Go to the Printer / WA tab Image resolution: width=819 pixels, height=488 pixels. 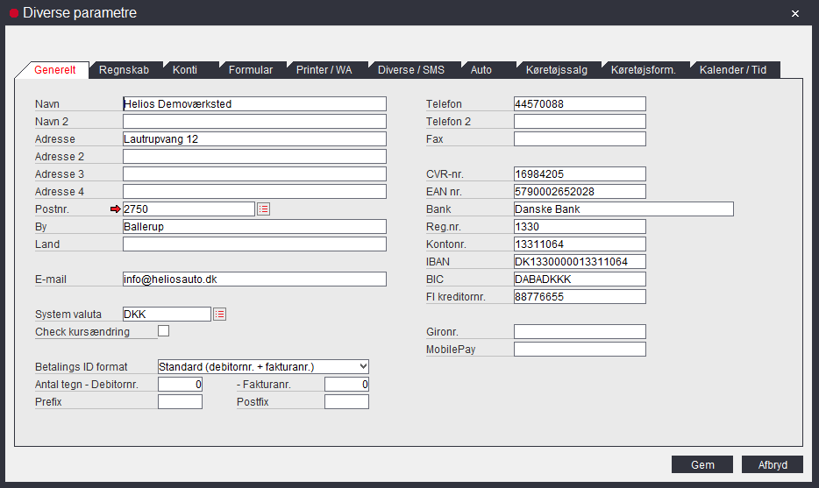(x=324, y=70)
